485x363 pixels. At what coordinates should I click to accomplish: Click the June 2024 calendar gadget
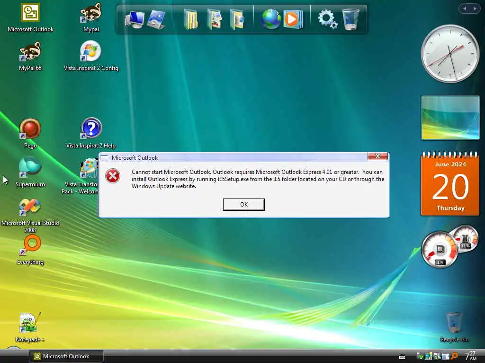coord(450,184)
